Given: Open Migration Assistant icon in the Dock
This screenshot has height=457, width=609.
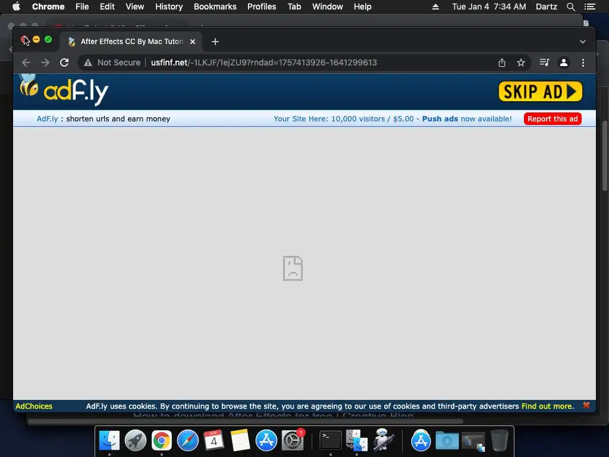Looking at the screenshot, I should pos(357,440).
